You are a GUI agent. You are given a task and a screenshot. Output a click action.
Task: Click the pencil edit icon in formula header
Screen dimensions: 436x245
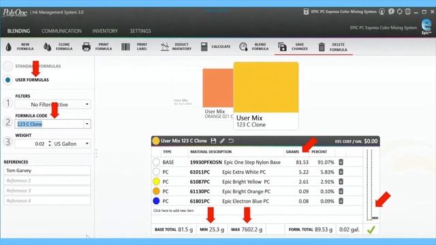[222, 141]
